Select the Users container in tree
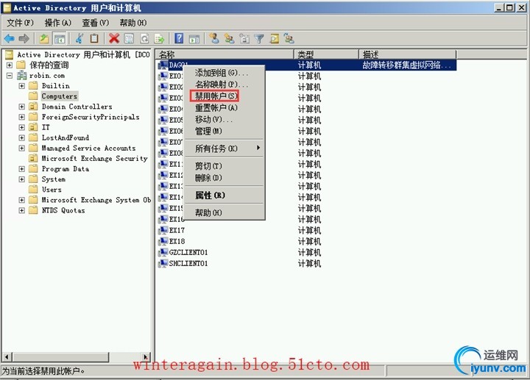The image size is (530, 380). pos(52,190)
